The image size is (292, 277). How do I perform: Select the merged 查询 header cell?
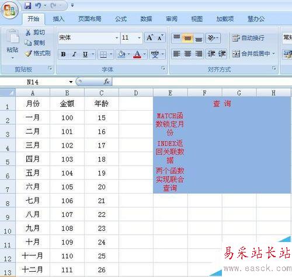[222, 104]
